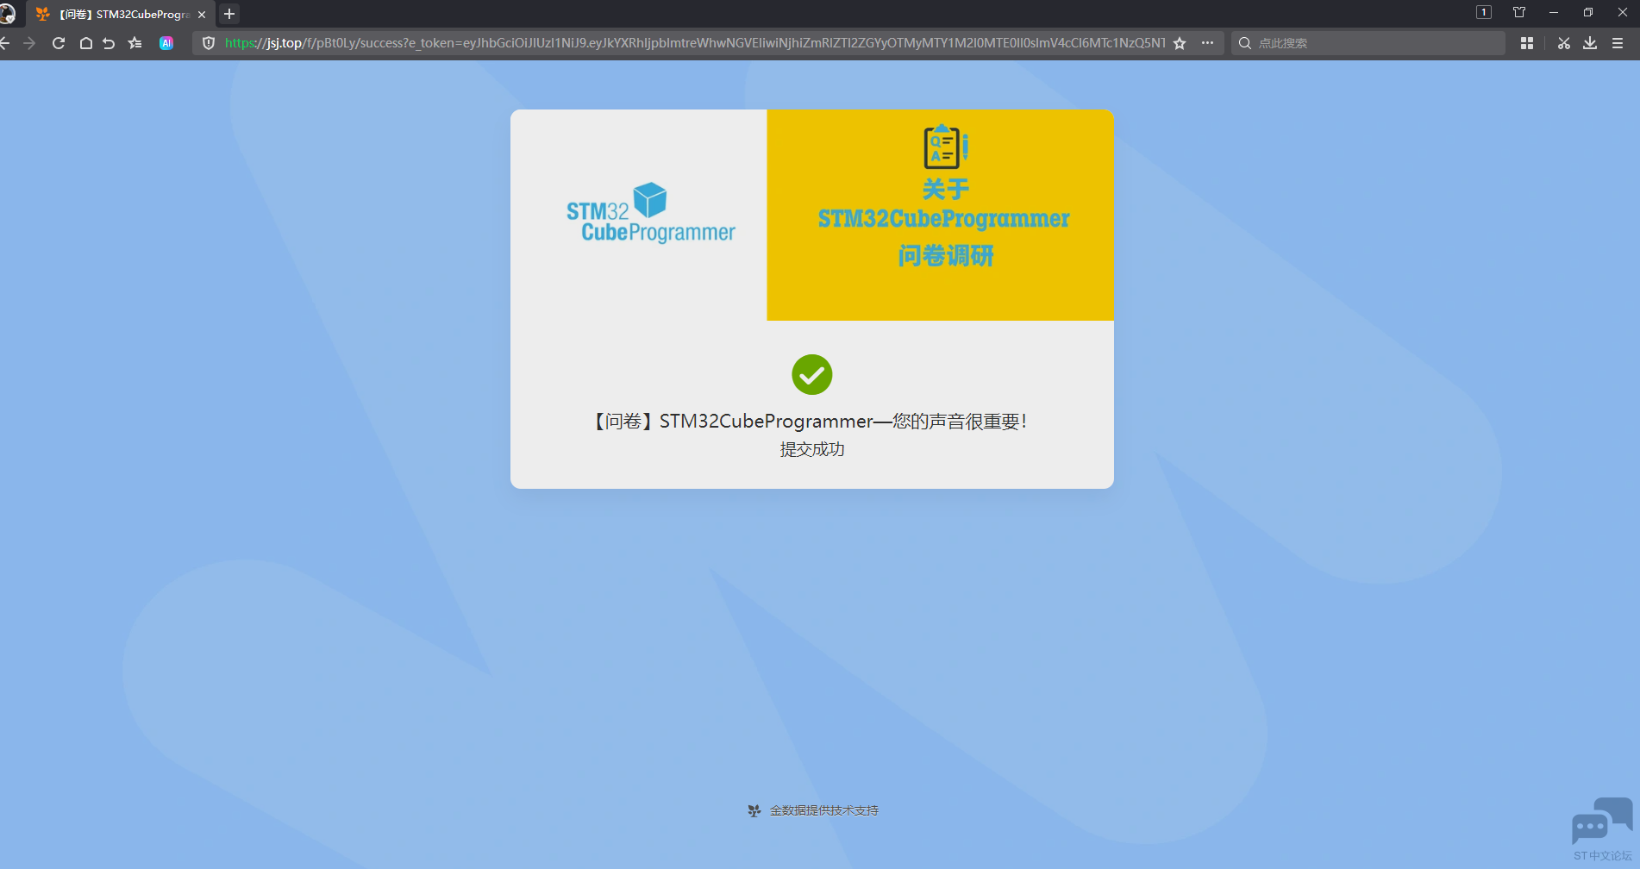Select the 【问卷】STM32CubeProgrammer tab
1640x869 pixels.
(121, 15)
